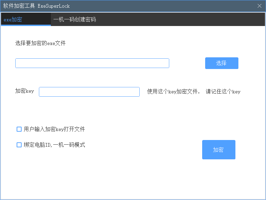Click the 软件加密工具 ExeSuperLock title
The image size is (266, 200).
coord(37,6)
